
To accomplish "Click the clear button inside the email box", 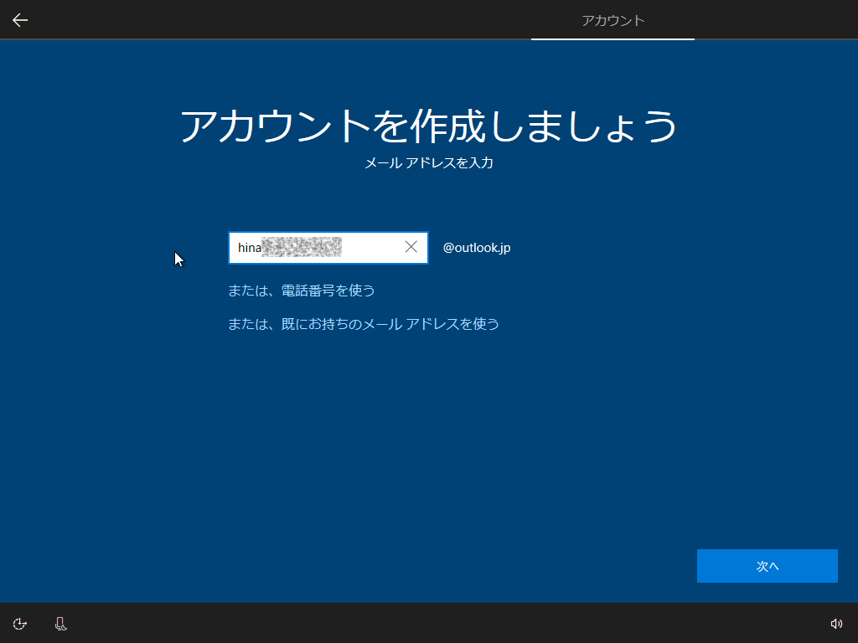I will 411,247.
